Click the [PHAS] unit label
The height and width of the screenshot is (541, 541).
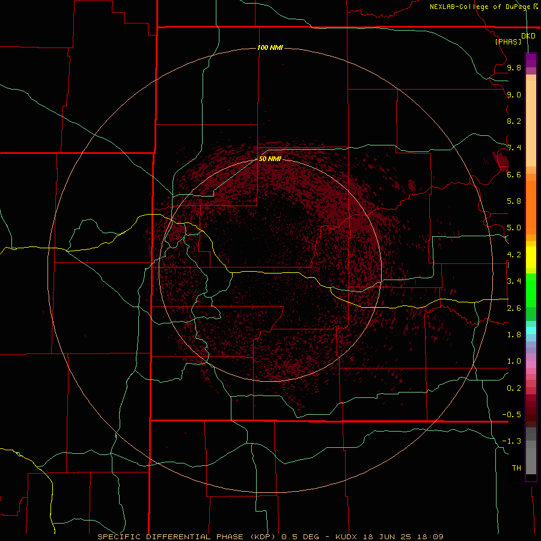(x=508, y=41)
